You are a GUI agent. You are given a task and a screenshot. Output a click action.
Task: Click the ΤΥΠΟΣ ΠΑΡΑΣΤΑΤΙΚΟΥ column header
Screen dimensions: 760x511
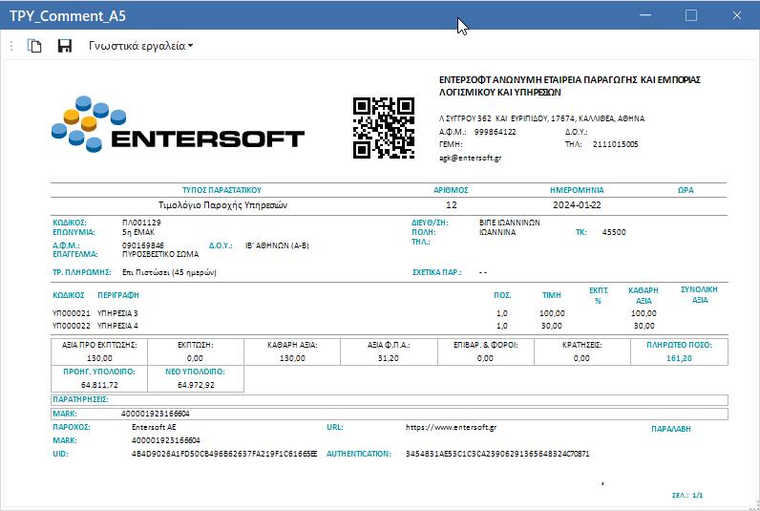click(222, 190)
